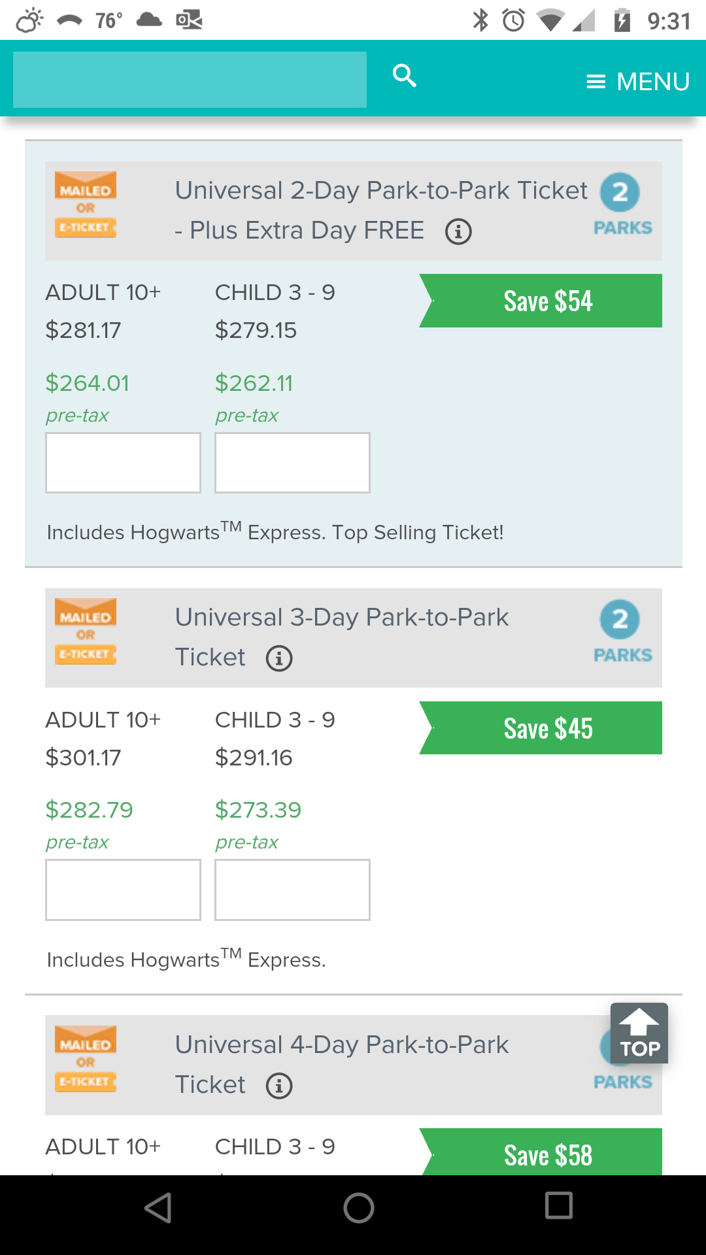The height and width of the screenshot is (1255, 706).
Task: Click adult quantity field for 2-Day ticket
Action: [x=123, y=463]
